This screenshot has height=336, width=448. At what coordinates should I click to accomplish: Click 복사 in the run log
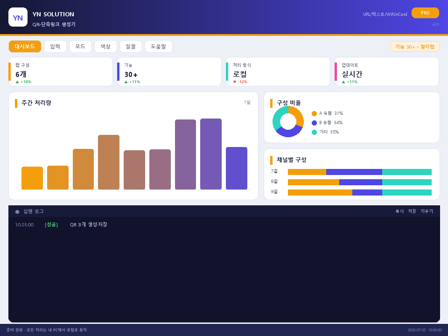click(399, 211)
